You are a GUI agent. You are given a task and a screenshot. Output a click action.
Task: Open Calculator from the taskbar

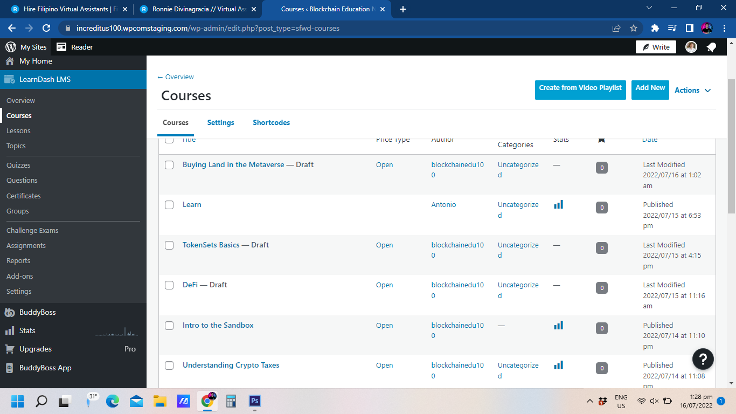[231, 401]
